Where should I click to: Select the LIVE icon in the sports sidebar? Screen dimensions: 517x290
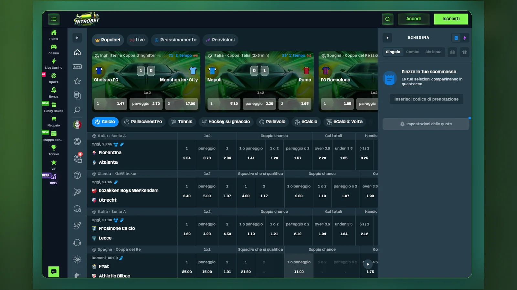(77, 67)
